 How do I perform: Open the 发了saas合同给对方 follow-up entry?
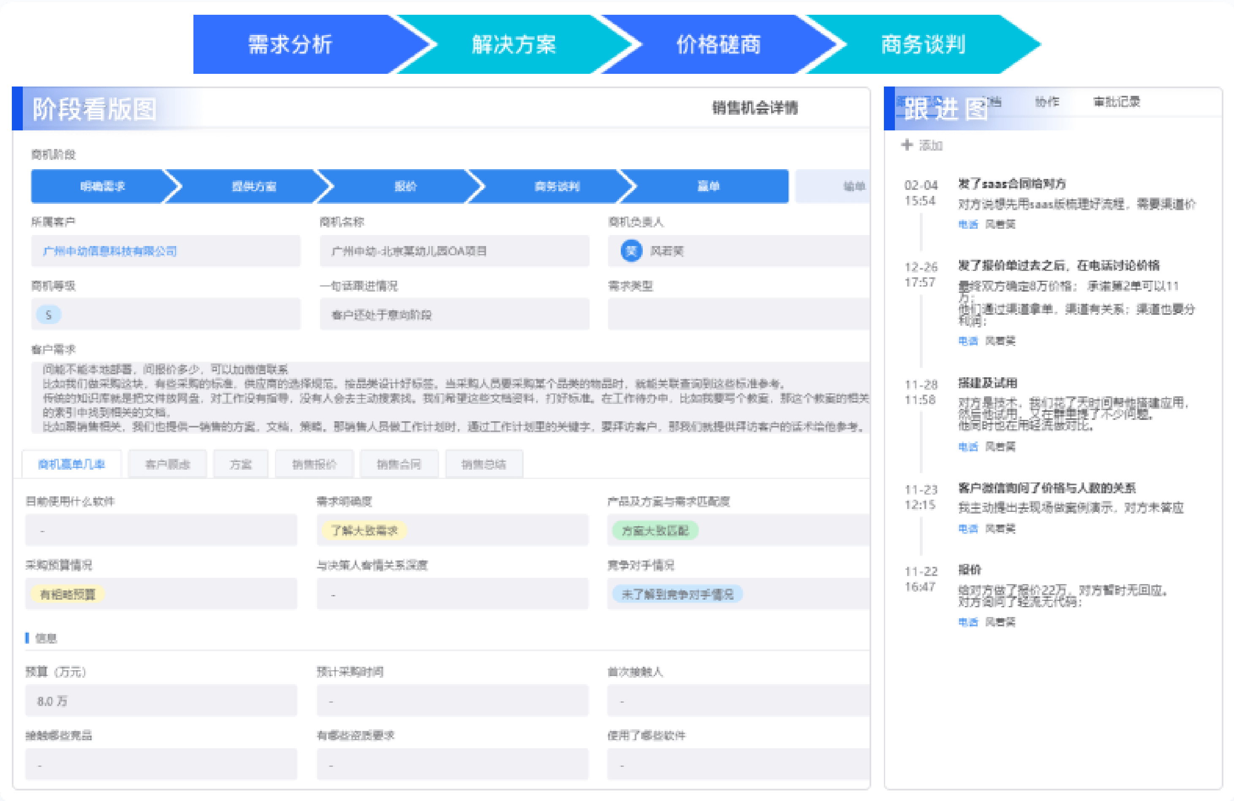1011,184
